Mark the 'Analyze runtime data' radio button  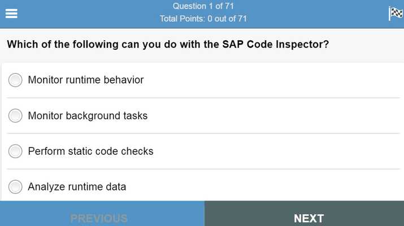click(15, 187)
